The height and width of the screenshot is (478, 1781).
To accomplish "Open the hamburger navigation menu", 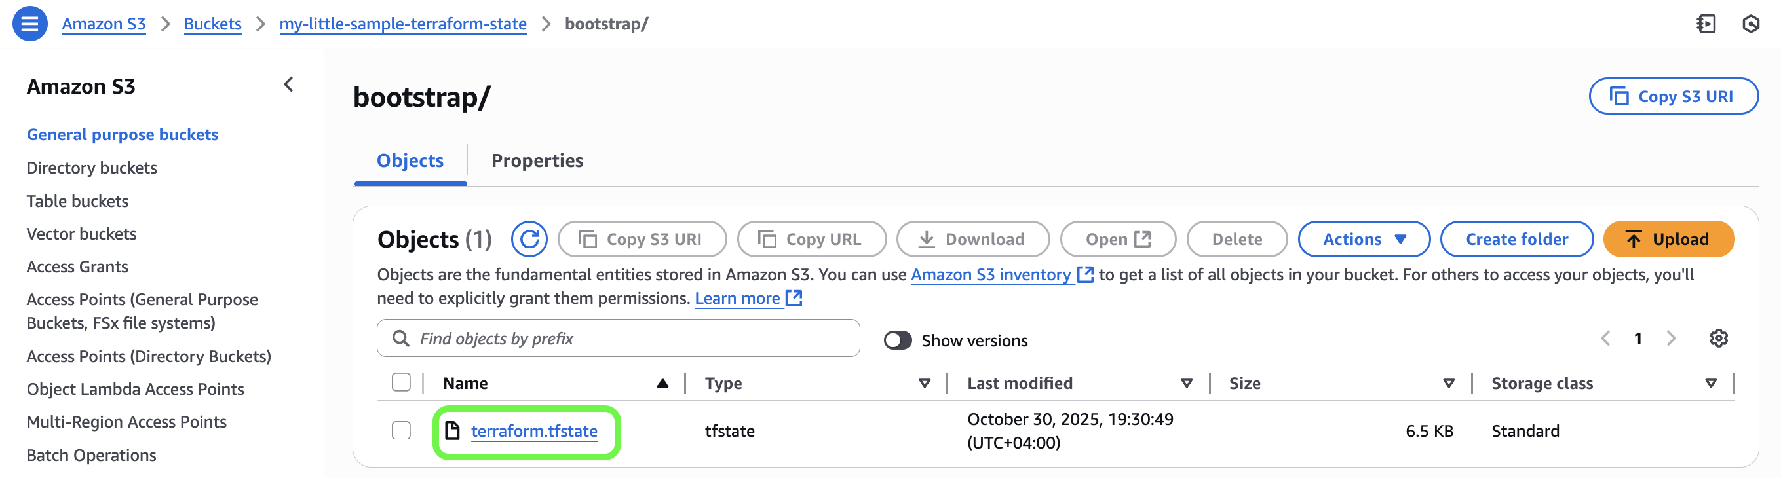I will [29, 24].
